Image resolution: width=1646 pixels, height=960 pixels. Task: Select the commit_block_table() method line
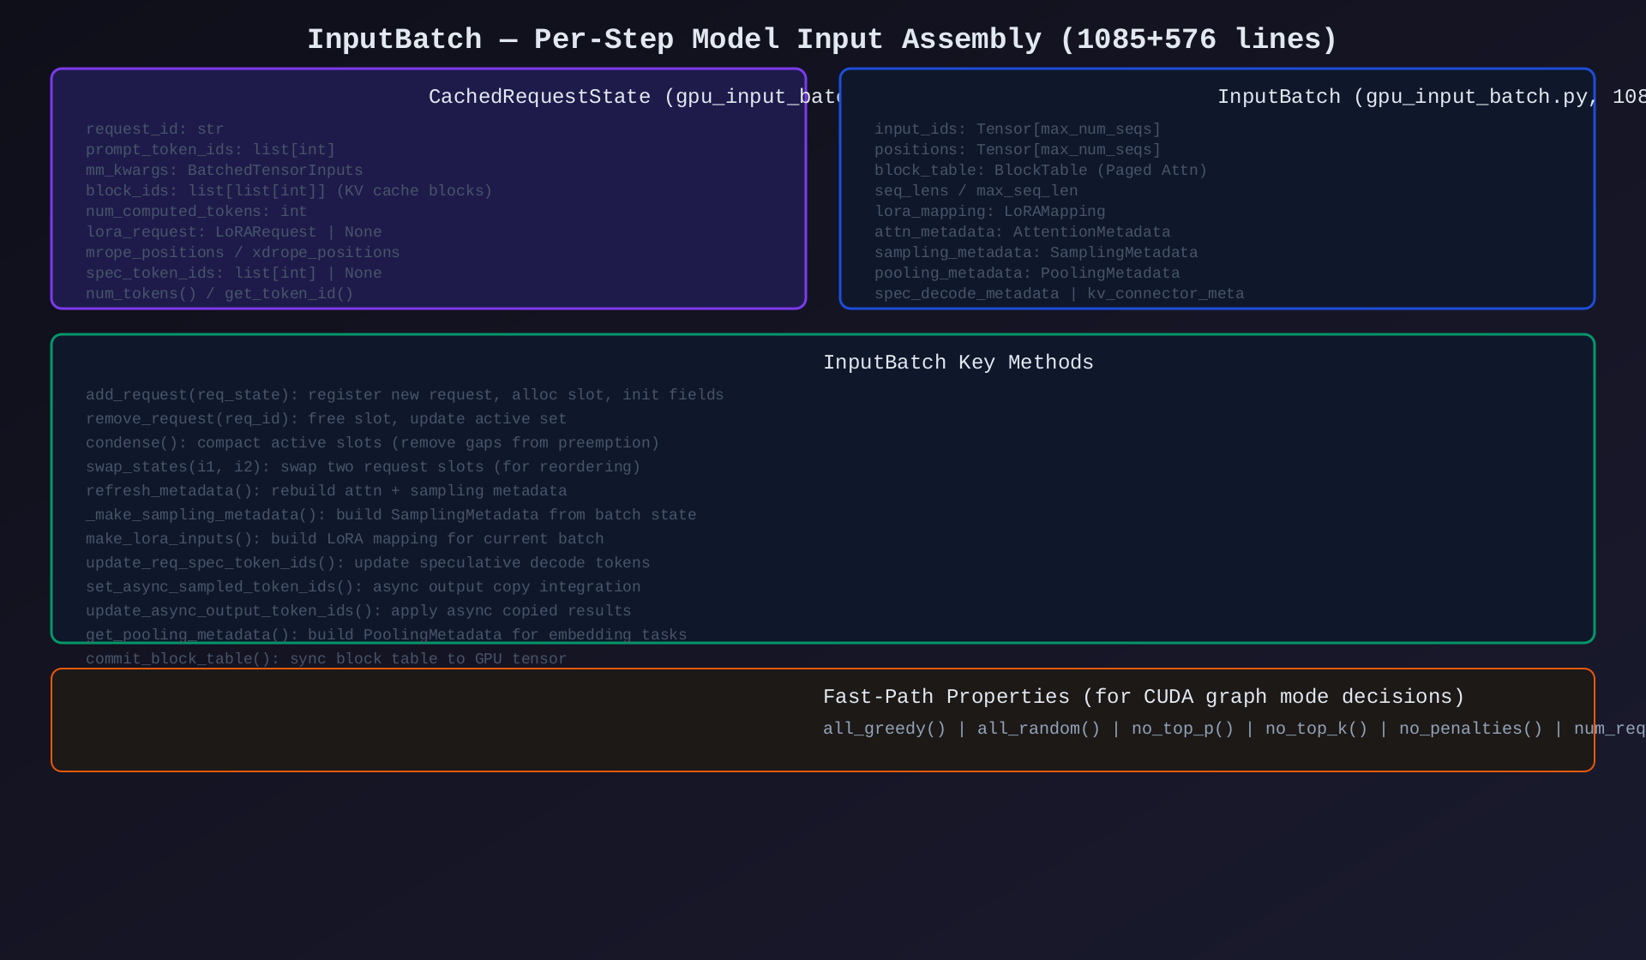[326, 659]
